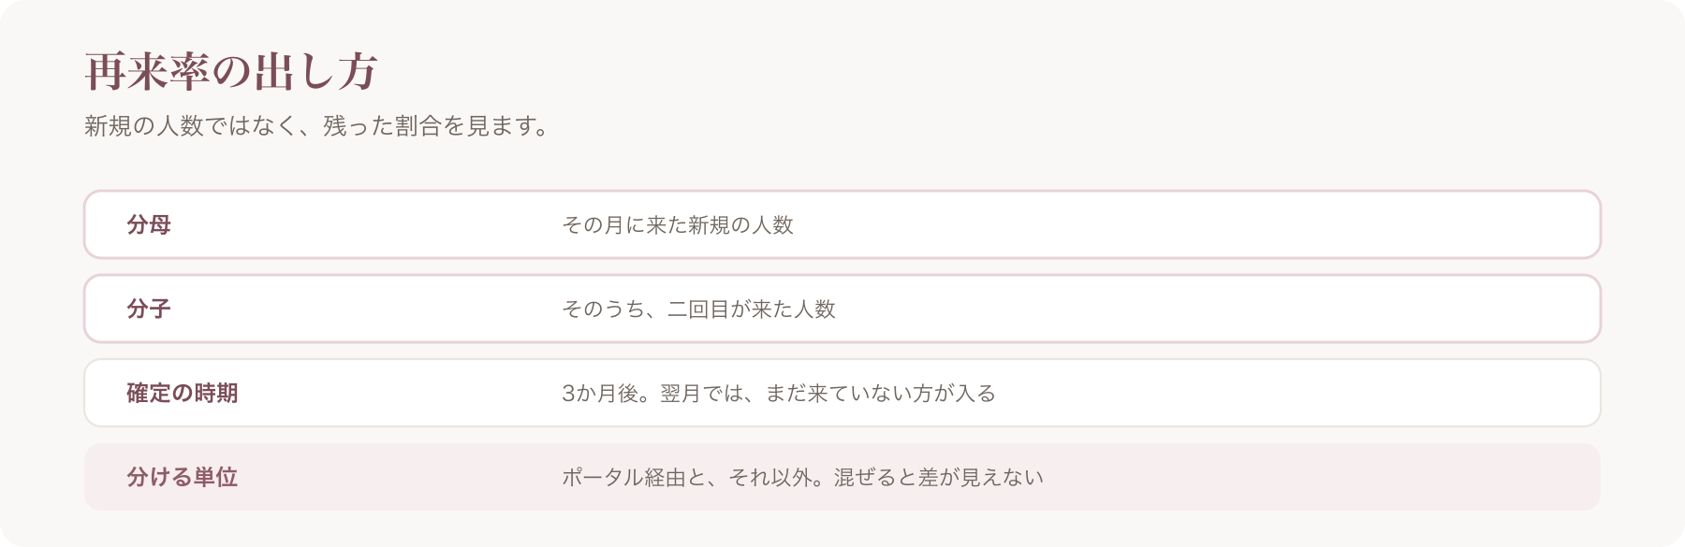Select text そのうち、二回目が来た人数
1685x547 pixels.
[x=698, y=309]
